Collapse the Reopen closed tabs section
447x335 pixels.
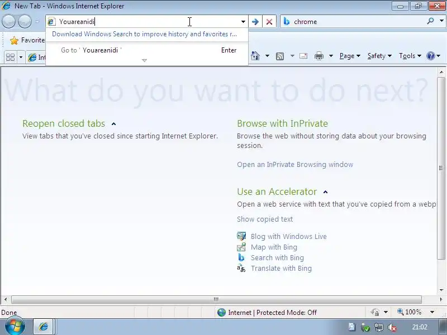(x=114, y=124)
